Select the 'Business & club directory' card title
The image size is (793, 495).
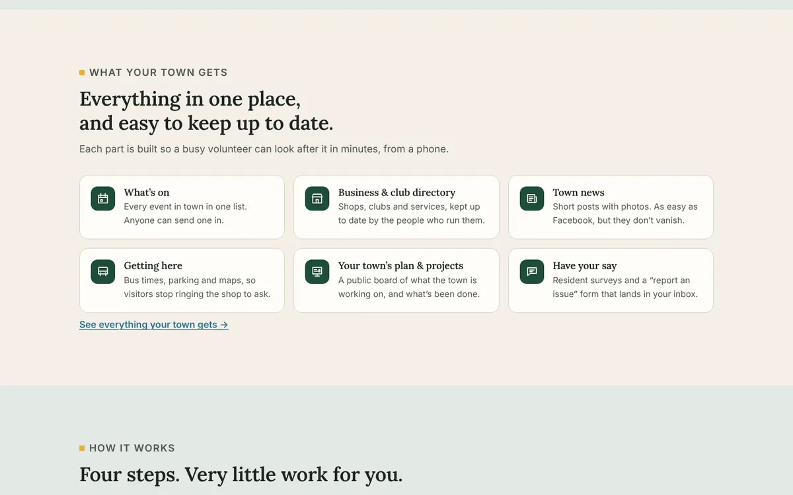(397, 193)
